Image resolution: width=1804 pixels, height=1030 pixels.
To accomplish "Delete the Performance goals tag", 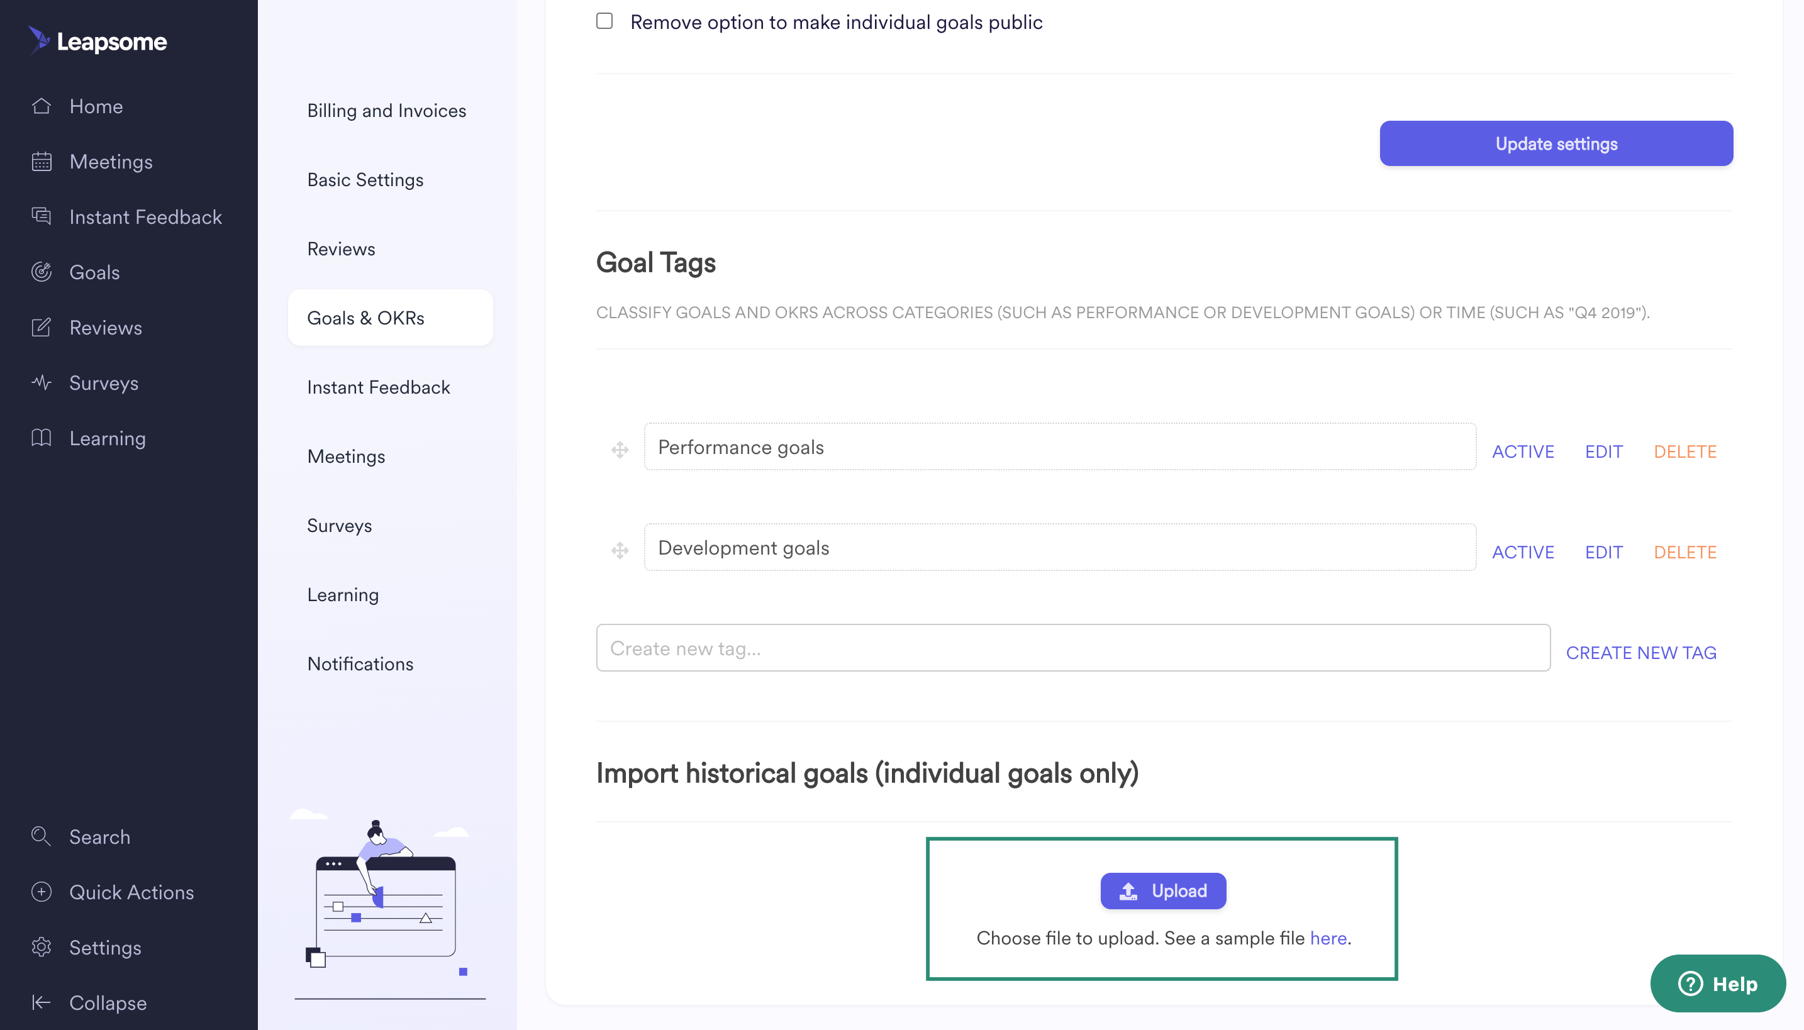I will (x=1685, y=451).
